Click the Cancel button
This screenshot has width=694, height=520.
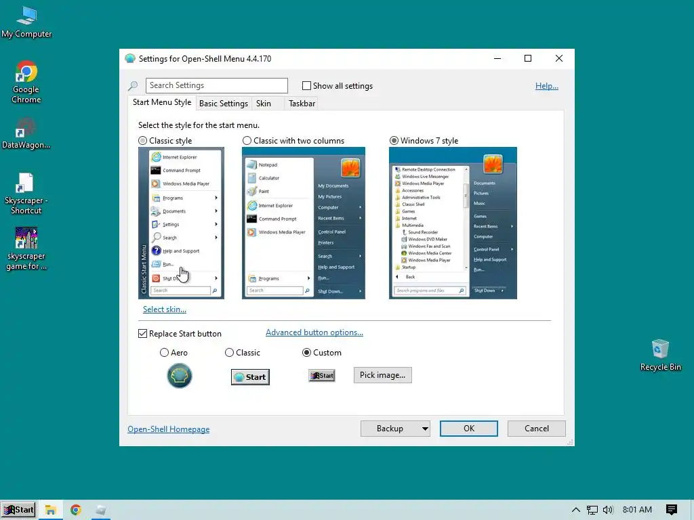click(537, 429)
